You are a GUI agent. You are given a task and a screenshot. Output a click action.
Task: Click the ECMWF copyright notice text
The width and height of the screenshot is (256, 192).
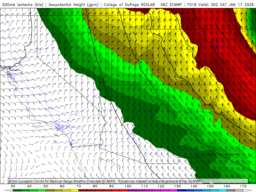(x=105, y=181)
